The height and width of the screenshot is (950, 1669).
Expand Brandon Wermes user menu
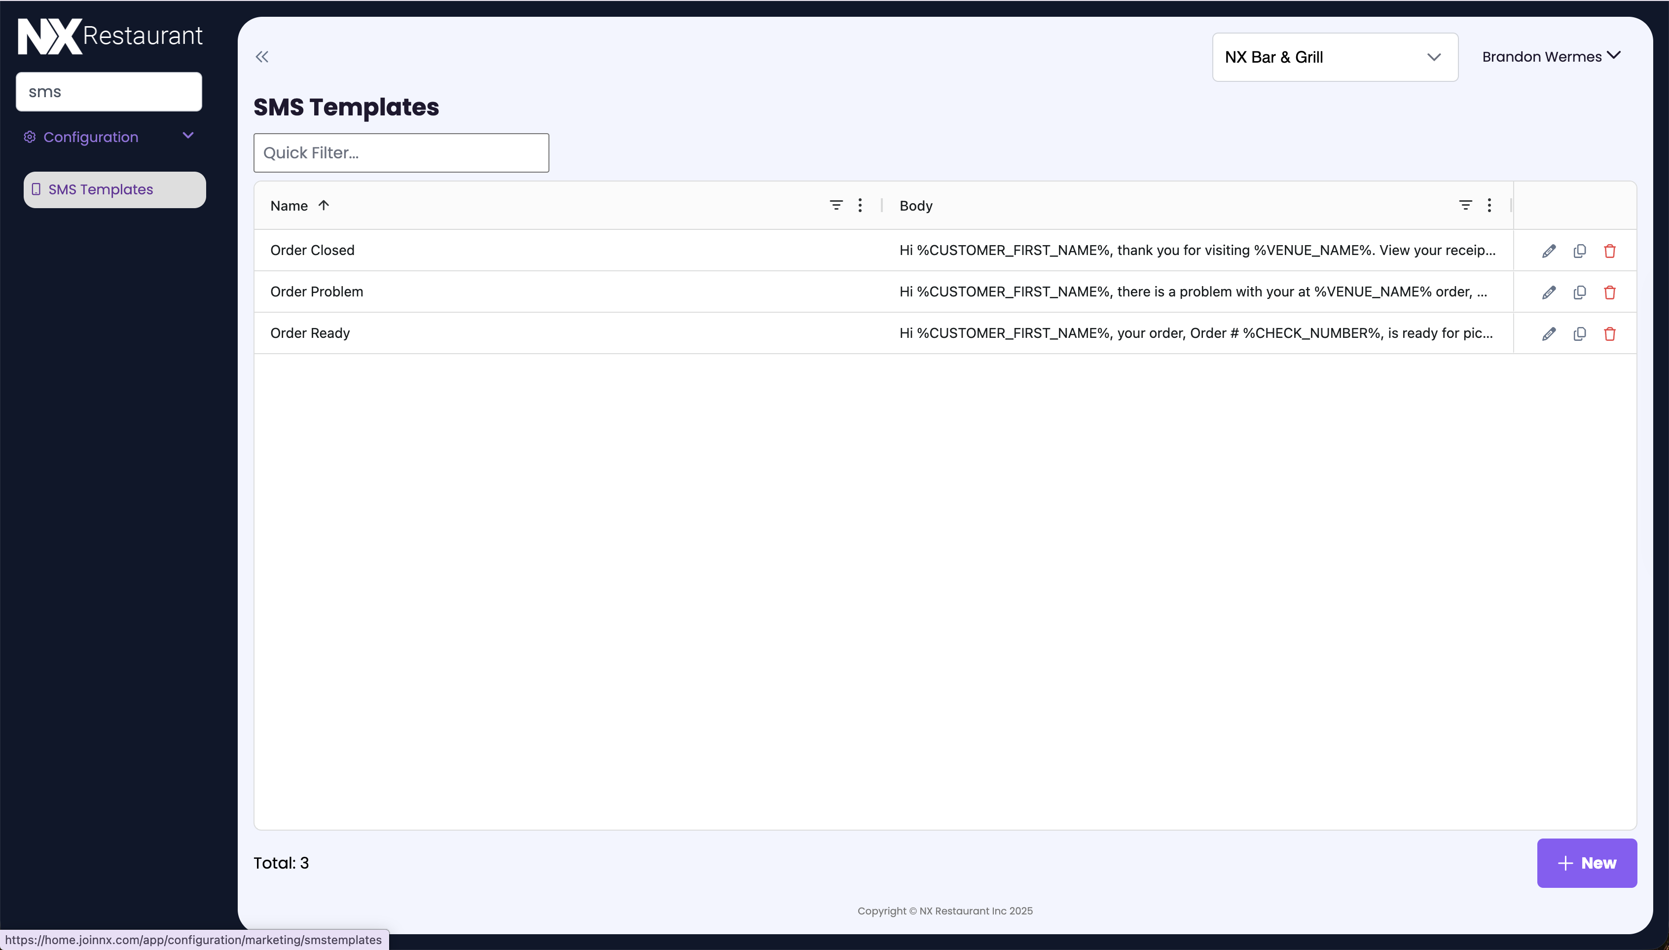1550,57
